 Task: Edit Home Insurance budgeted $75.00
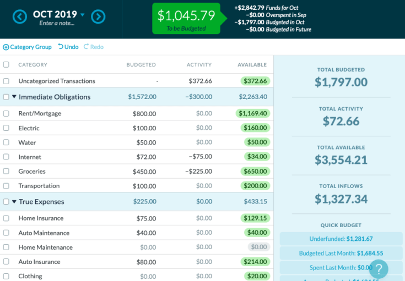coord(146,219)
